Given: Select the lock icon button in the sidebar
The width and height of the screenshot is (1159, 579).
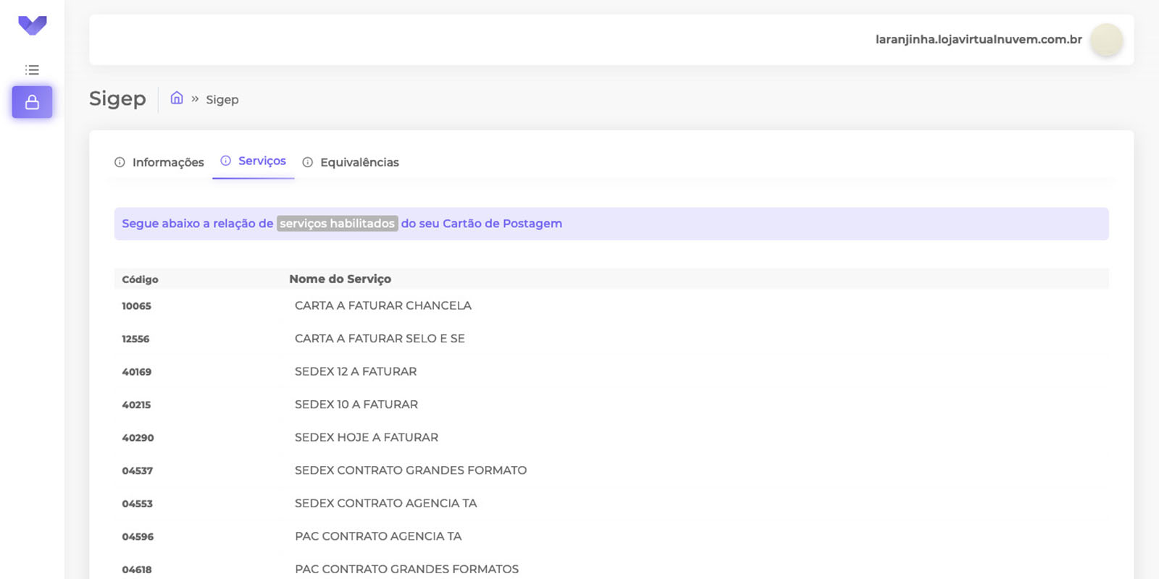Looking at the screenshot, I should (x=32, y=102).
